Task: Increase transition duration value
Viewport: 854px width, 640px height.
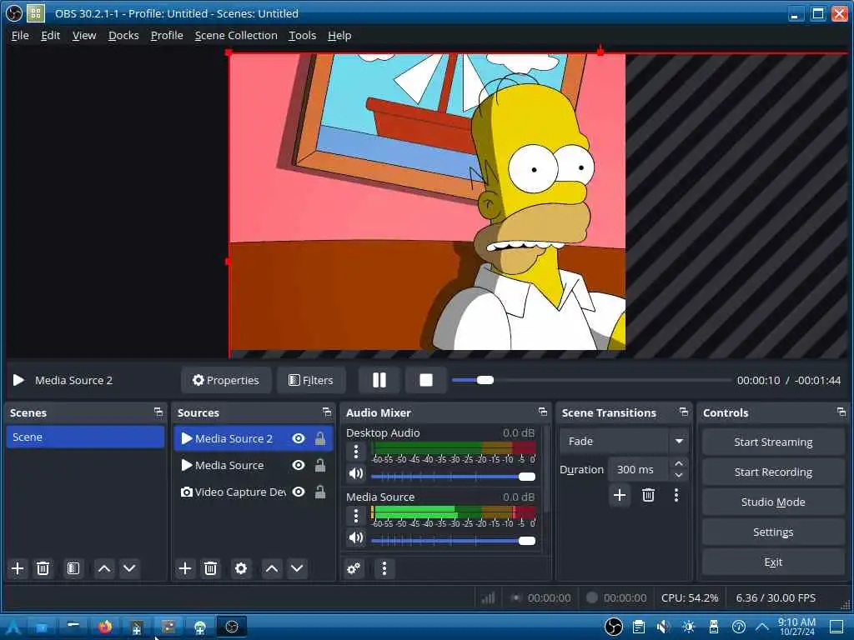Action: pos(679,463)
